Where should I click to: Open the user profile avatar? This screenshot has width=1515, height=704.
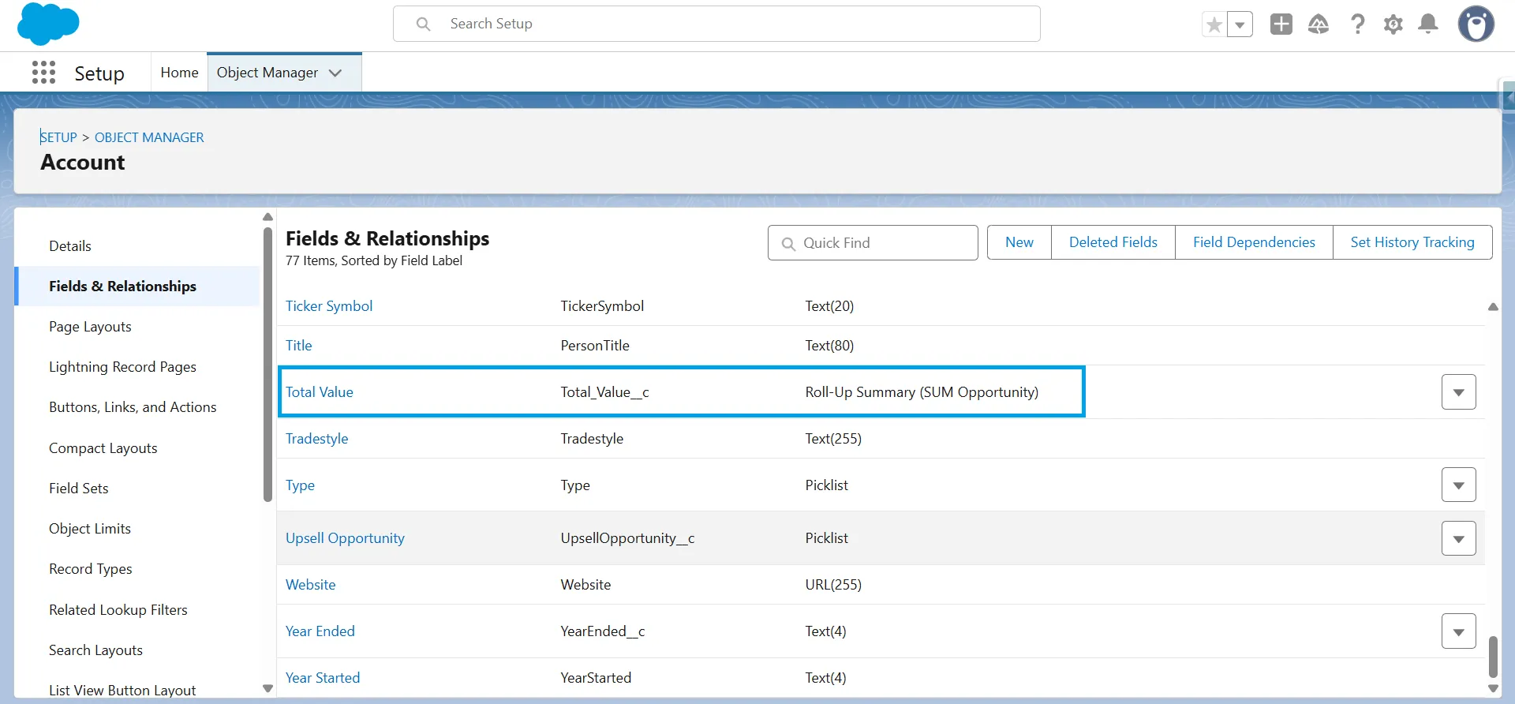pos(1476,24)
